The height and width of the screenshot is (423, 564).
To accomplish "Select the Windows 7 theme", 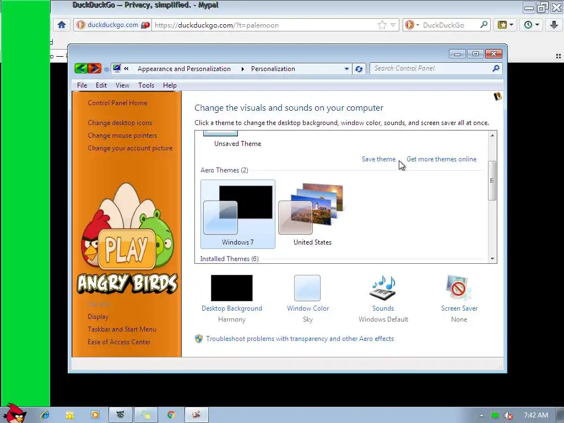I will tap(238, 214).
